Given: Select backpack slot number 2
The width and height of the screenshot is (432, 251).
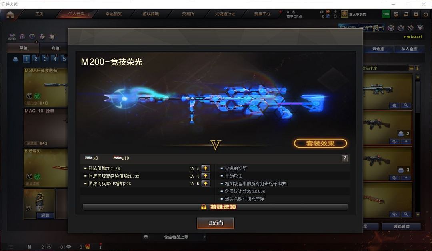Looking at the screenshot, I should pyautogui.click(x=36, y=59).
